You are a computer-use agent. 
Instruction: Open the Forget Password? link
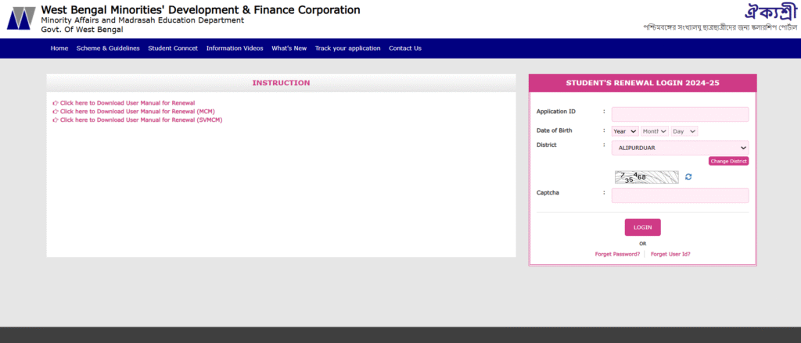617,254
